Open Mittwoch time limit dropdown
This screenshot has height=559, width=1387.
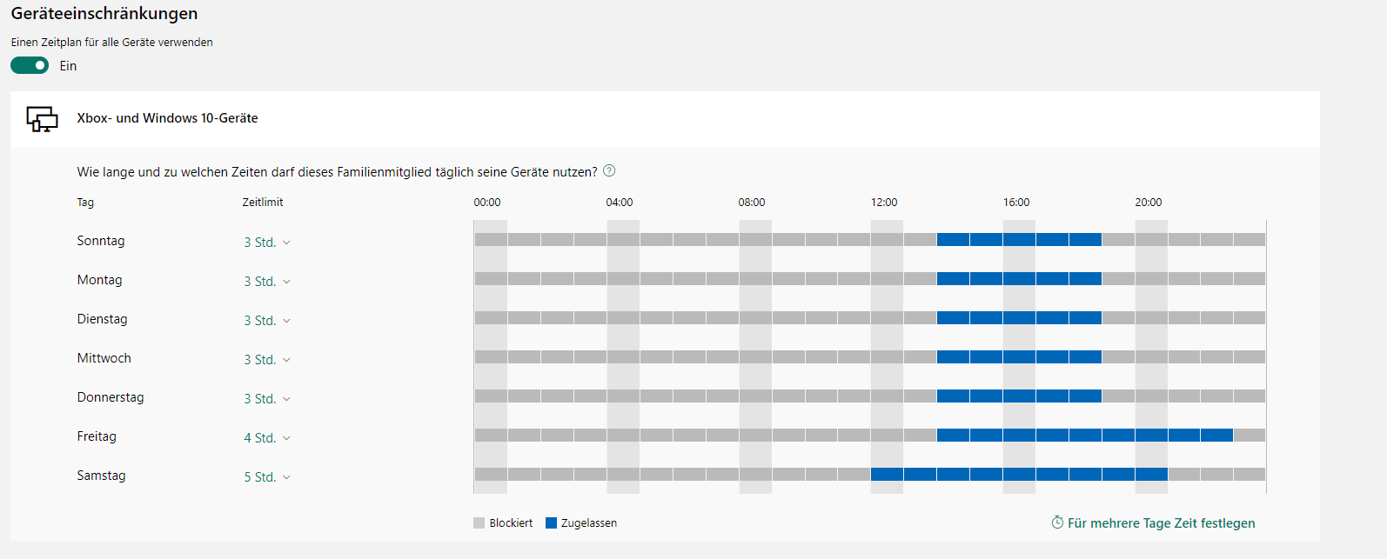267,360
